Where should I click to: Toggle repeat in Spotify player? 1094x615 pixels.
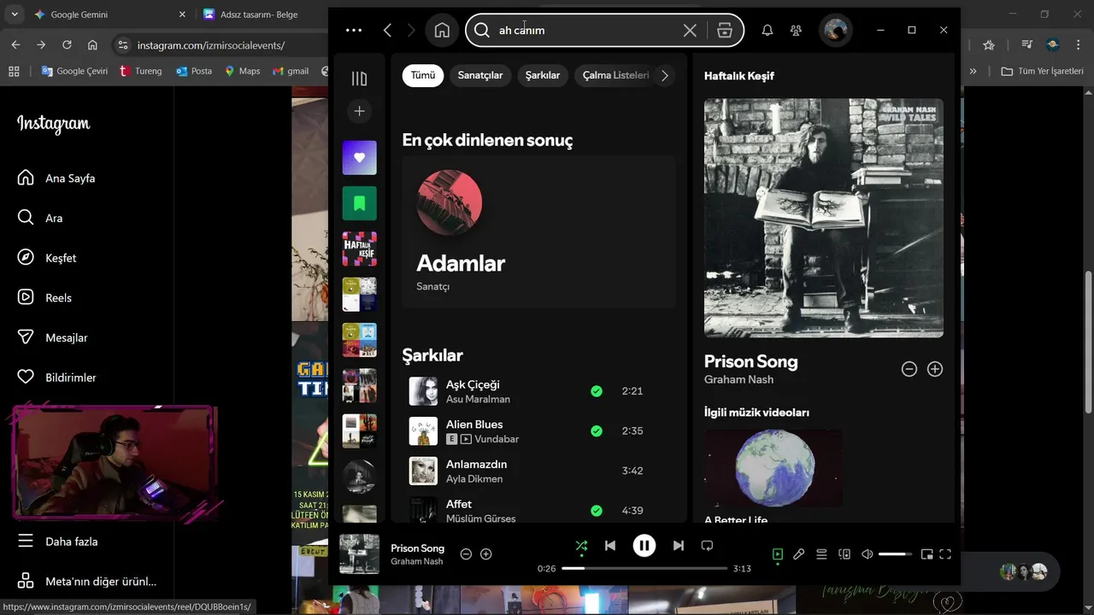pyautogui.click(x=707, y=546)
